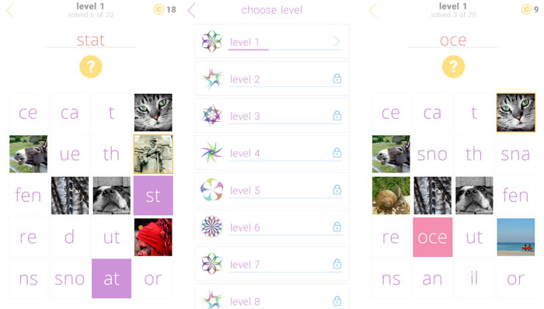The height and width of the screenshot is (309, 544).
Task: Deselect the highlighted 'at' tile
Action: pos(111,278)
